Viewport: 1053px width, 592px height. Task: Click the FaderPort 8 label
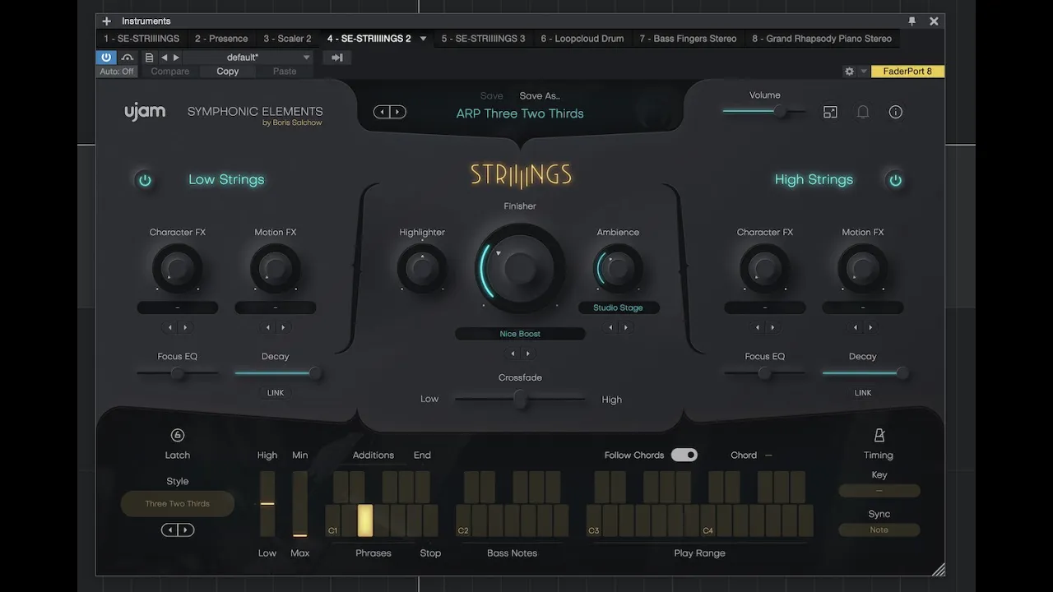pos(907,72)
